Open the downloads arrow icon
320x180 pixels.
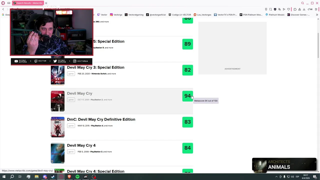[304, 9]
